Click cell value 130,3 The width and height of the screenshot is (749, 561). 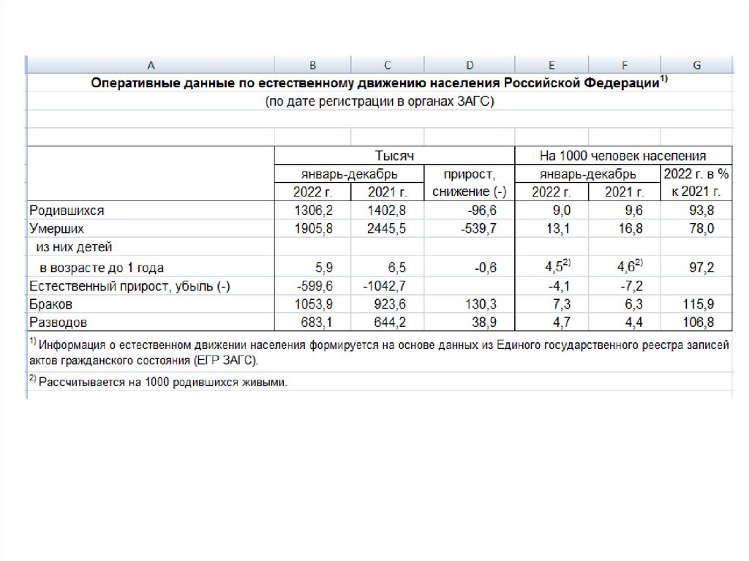[x=481, y=304]
